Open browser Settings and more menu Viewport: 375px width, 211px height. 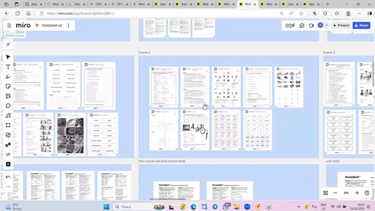click(x=359, y=13)
